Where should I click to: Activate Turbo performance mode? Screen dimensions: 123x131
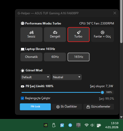(78, 34)
